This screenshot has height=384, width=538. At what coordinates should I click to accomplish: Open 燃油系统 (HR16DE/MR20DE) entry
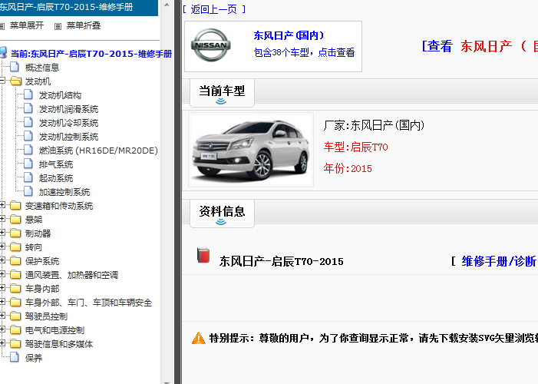(98, 151)
